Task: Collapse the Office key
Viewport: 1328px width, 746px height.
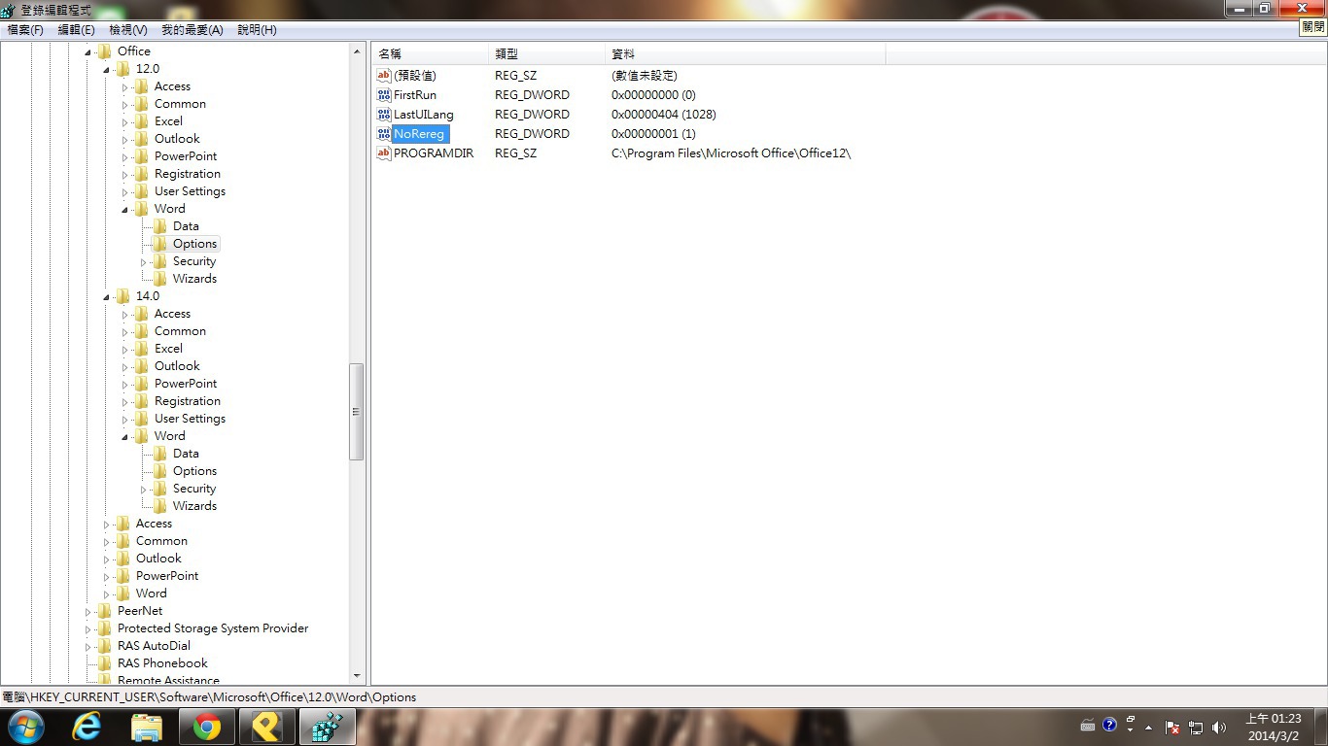Action: [88, 51]
